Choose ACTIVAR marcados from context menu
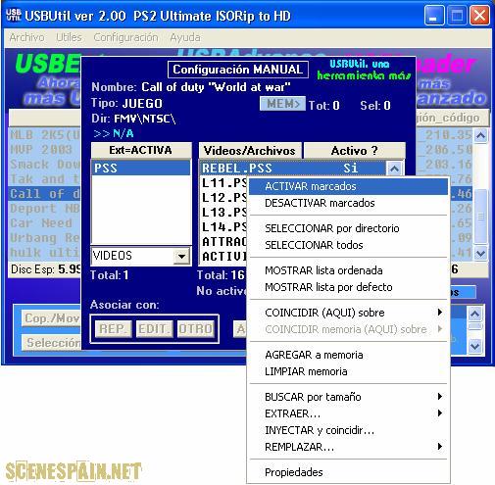 [x=348, y=186]
